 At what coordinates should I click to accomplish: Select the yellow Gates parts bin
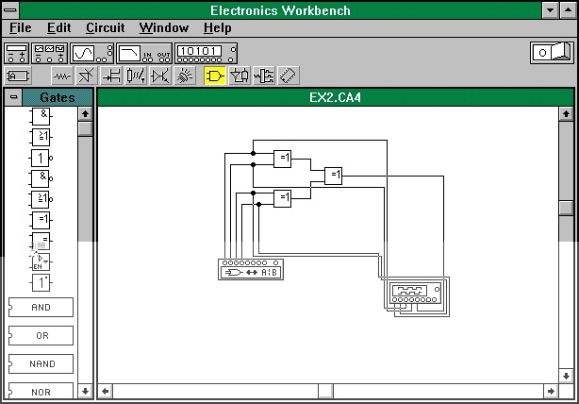(x=215, y=76)
